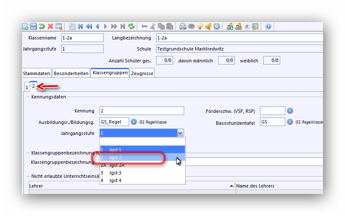The image size is (345, 216).
Task: Click the alarm clock icon
Action: pyautogui.click(x=217, y=26)
